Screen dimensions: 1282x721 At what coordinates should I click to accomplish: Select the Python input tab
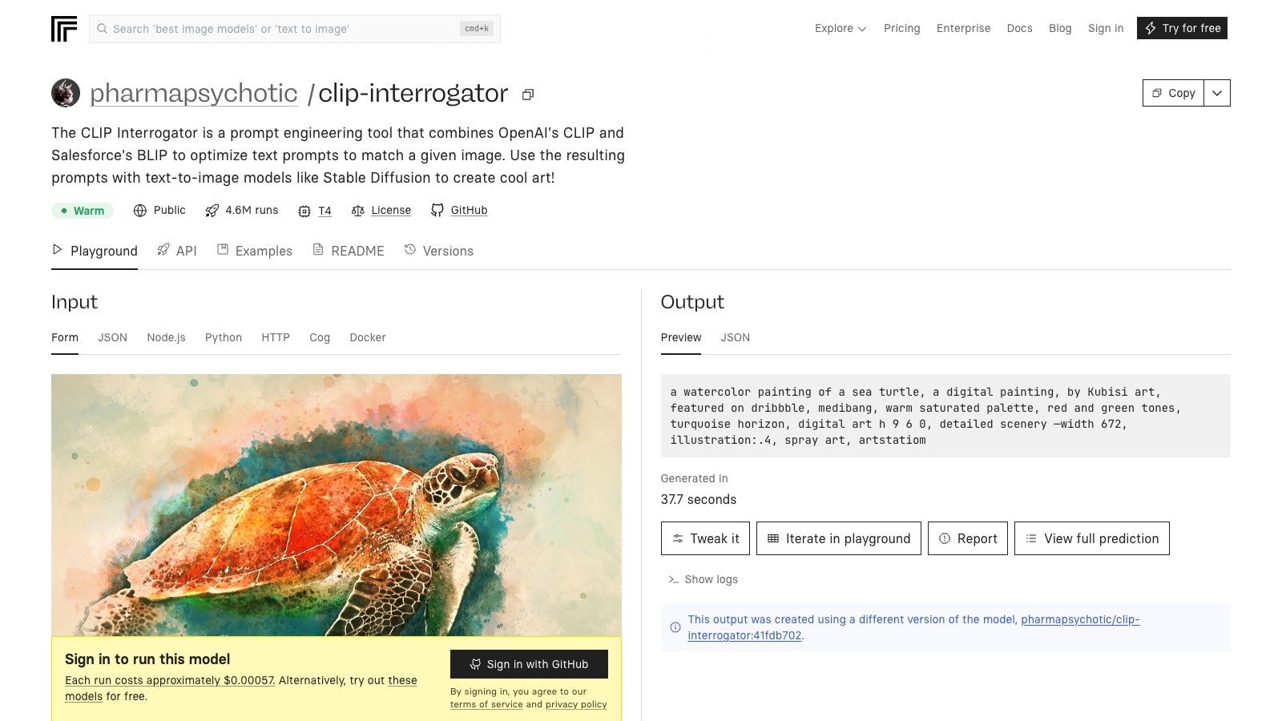pos(224,337)
